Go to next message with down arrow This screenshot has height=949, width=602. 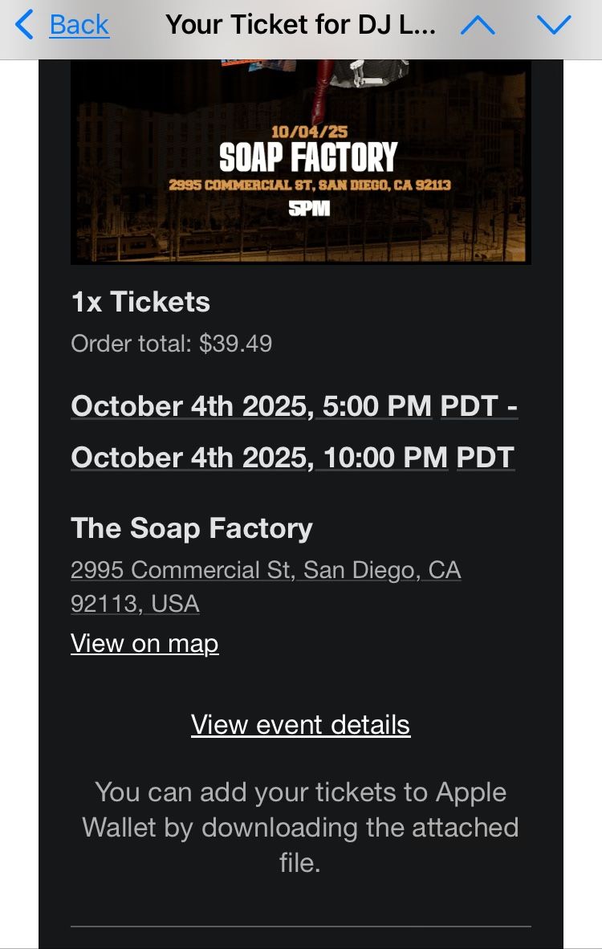(554, 25)
